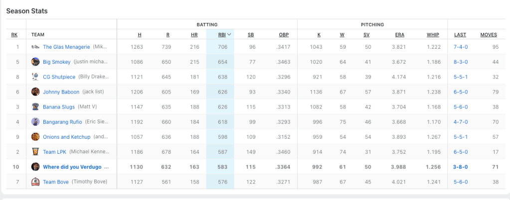This screenshot has height=200, width=510.
Task: Click CG Shutpiece team logo icon
Action: [x=35, y=77]
